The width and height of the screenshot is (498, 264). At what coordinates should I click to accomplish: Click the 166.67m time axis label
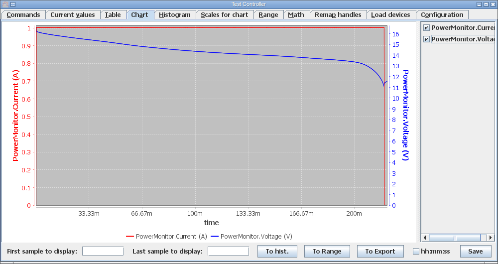[301, 214]
